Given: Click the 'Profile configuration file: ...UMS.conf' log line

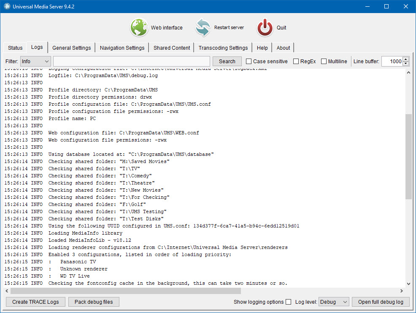Looking at the screenshot, I should tap(108, 104).
